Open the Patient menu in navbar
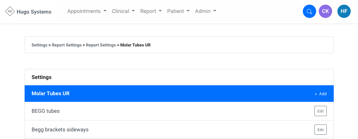358x139 pixels. click(x=178, y=11)
